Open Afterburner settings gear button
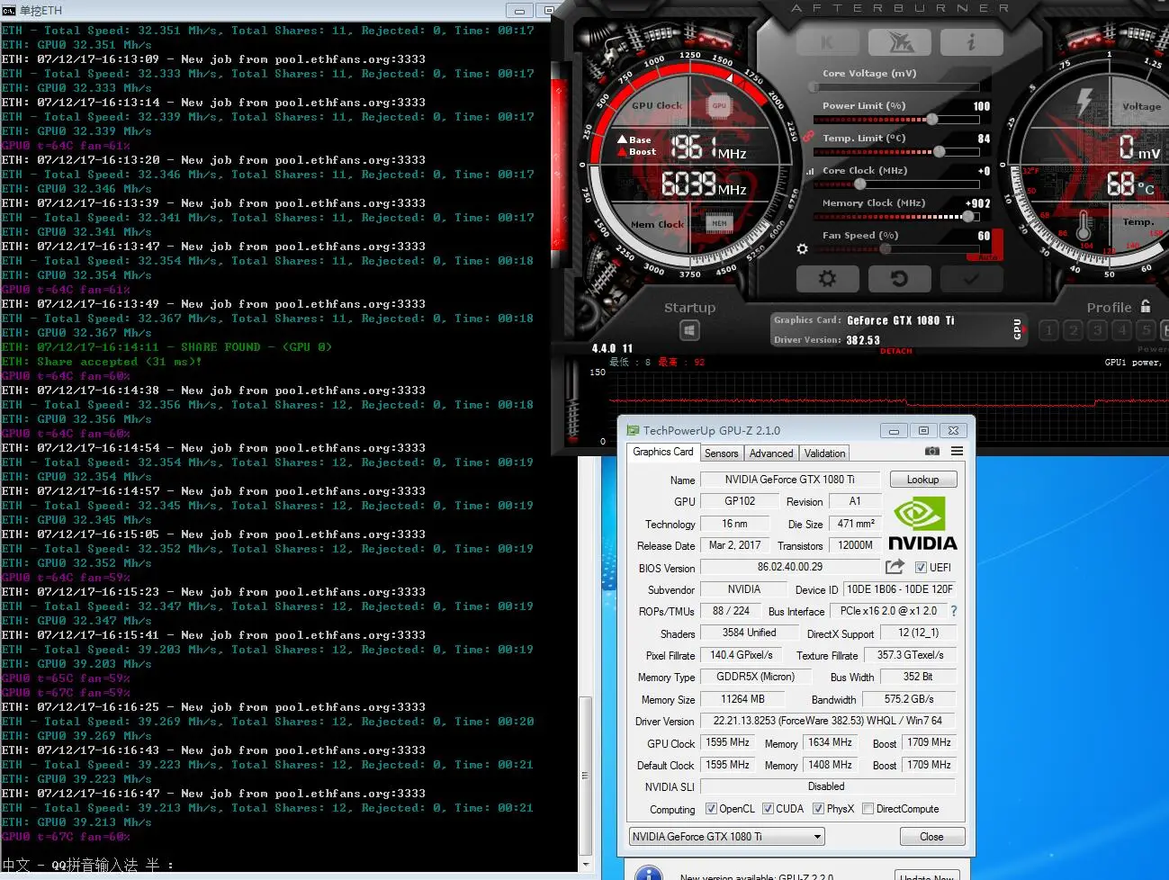Image resolution: width=1169 pixels, height=880 pixels. click(827, 279)
